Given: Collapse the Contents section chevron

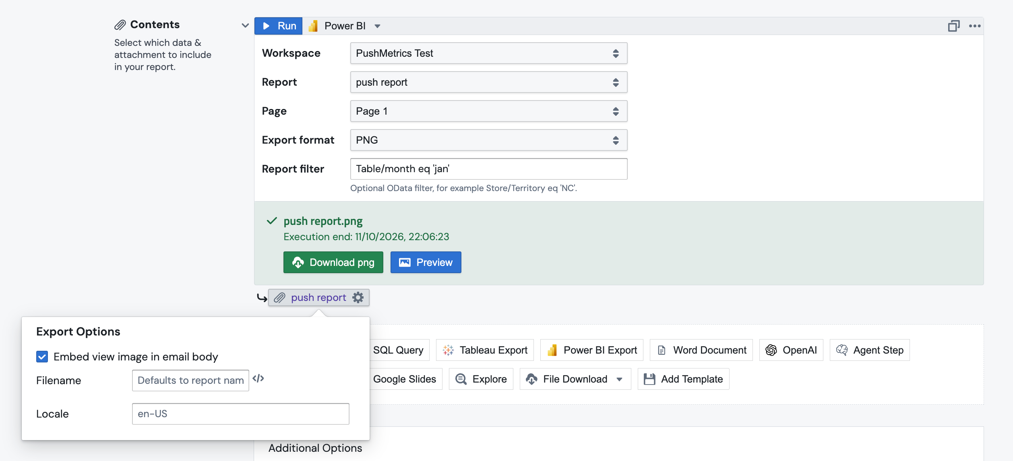Looking at the screenshot, I should point(245,25).
